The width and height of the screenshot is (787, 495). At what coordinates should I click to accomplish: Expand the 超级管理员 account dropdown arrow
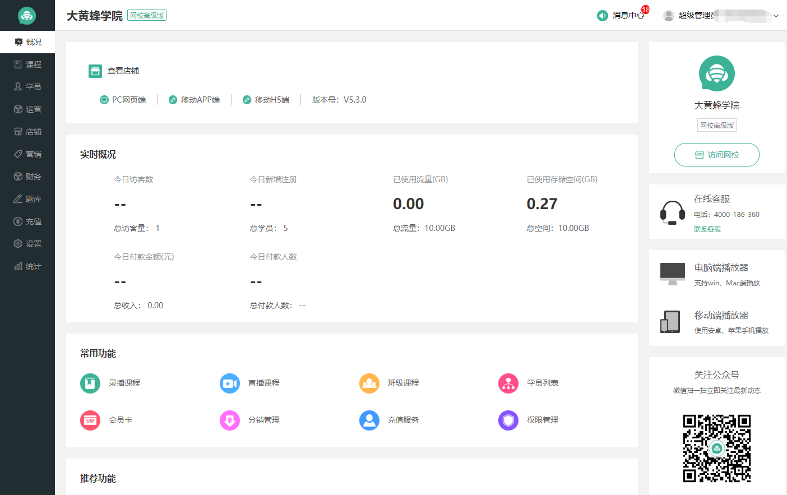(x=776, y=16)
